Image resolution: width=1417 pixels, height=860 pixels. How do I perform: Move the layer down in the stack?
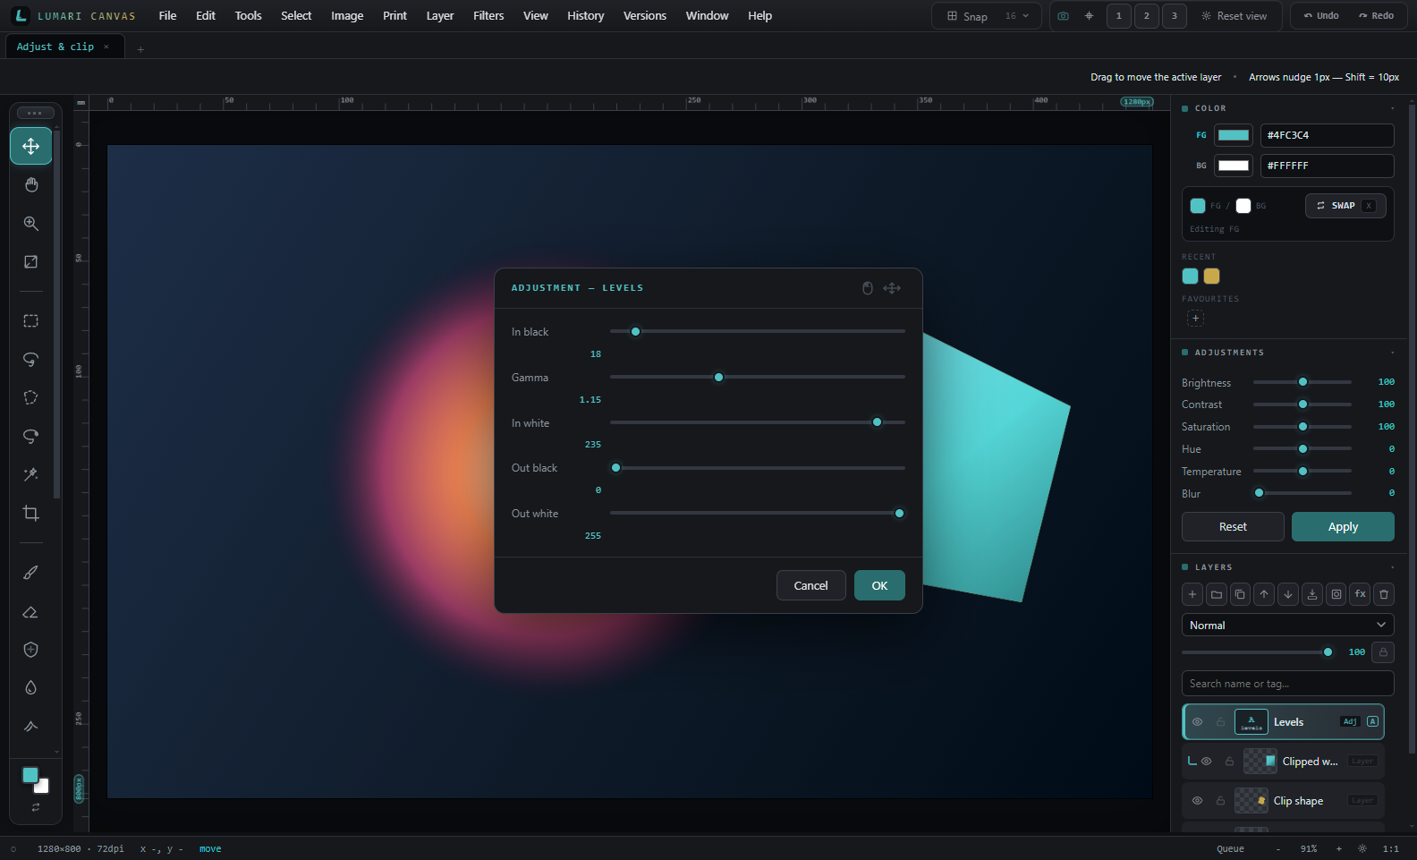1288,594
